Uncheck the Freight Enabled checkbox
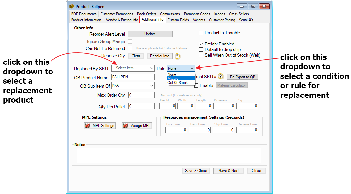This screenshot has width=351, height=194. (x=201, y=44)
